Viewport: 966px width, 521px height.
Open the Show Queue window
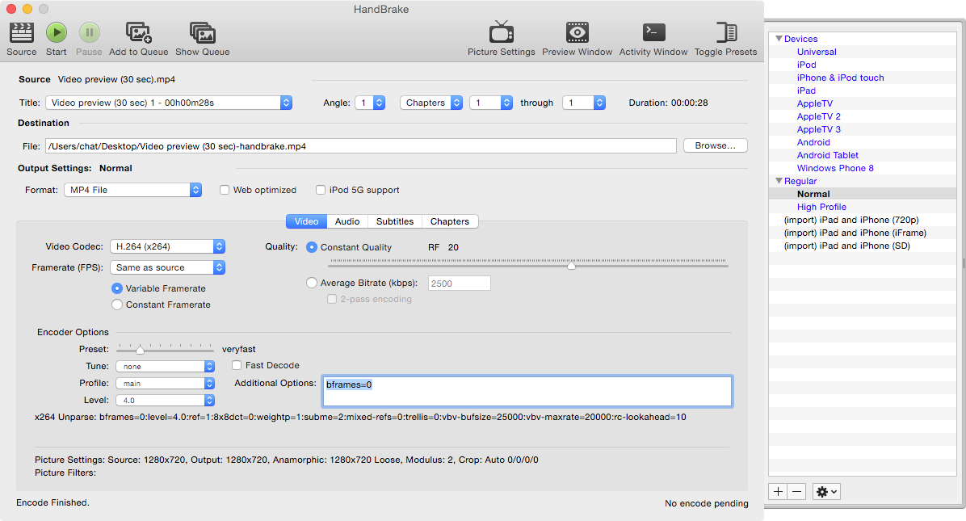tap(203, 33)
